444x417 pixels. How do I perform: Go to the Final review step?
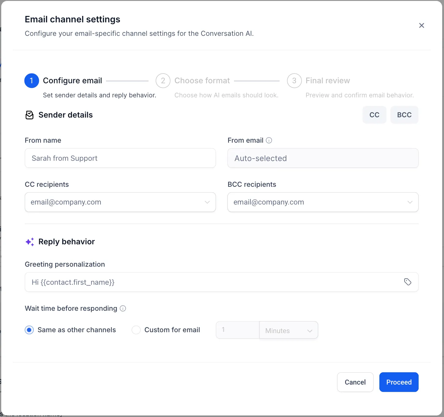[x=328, y=81]
